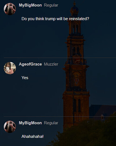Click the divider line above the last MyBigMoon post
The image size is (116, 146).
point(60,117)
